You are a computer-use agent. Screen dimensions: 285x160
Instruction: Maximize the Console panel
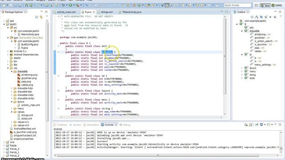280,124
